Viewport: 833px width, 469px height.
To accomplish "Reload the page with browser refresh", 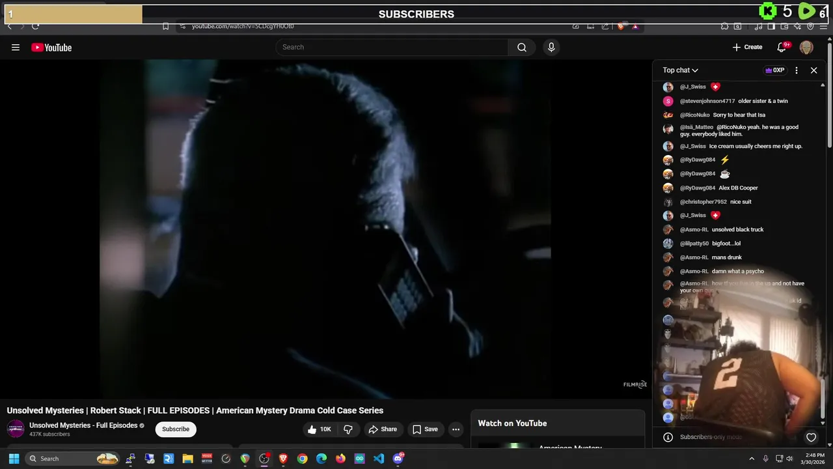I will pos(35,26).
